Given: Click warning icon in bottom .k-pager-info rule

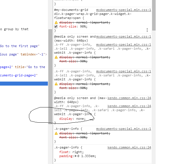Looking at the screenshot, I should point(56,133).
